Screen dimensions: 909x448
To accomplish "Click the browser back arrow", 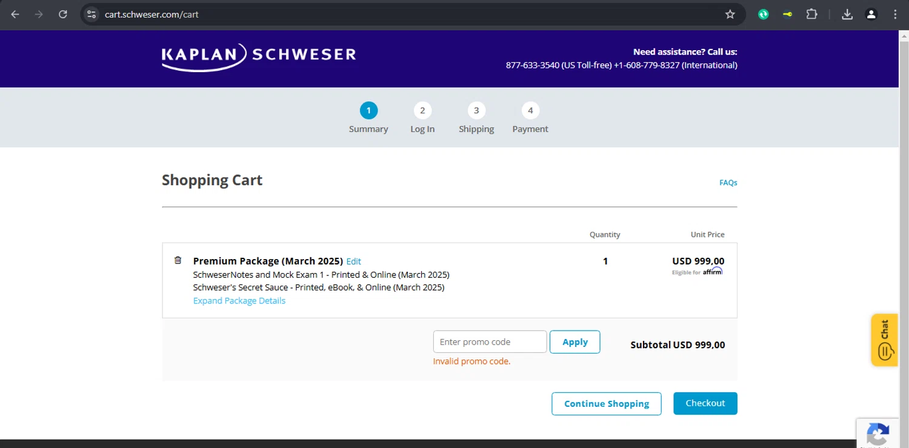I will coord(15,15).
